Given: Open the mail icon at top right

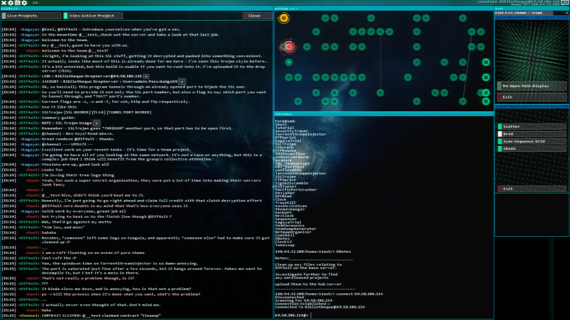Looking at the screenshot, I should (x=565, y=3).
